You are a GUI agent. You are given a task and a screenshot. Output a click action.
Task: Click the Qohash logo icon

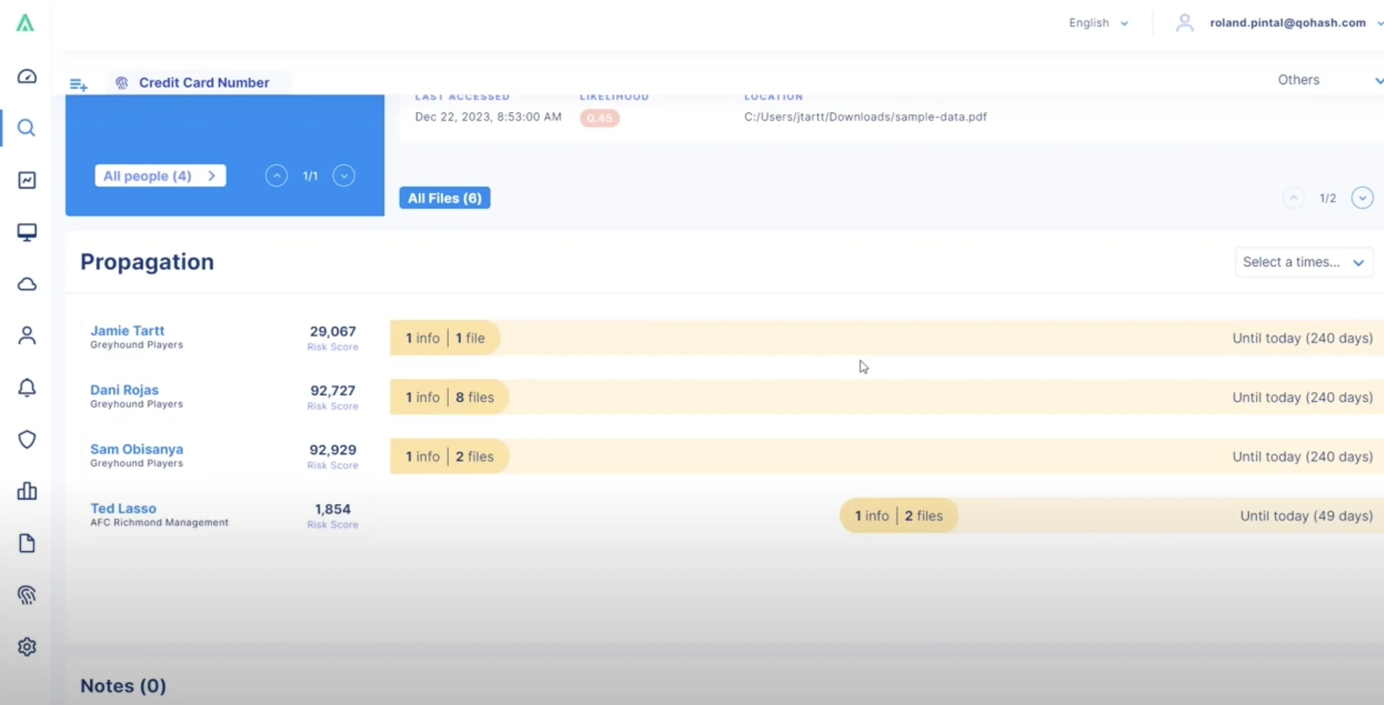click(x=25, y=23)
